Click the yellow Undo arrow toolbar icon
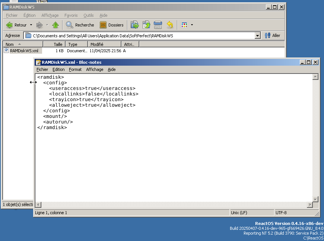Viewport: 324px width, 241px height. [x=170, y=25]
